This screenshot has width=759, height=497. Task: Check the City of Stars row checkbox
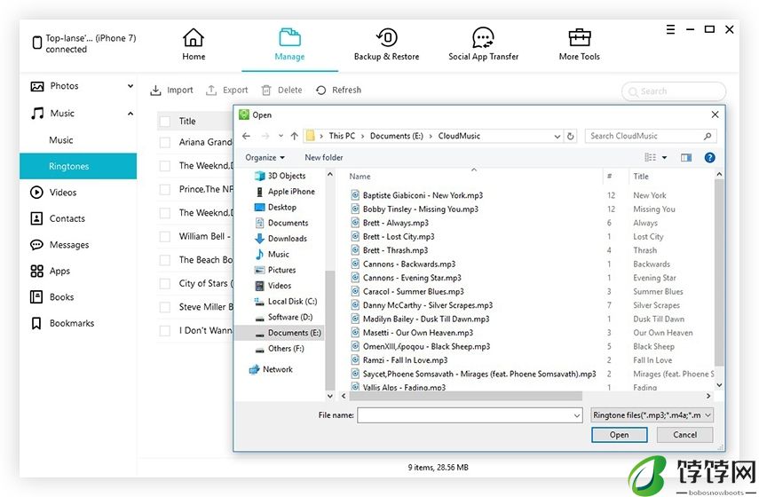[165, 284]
